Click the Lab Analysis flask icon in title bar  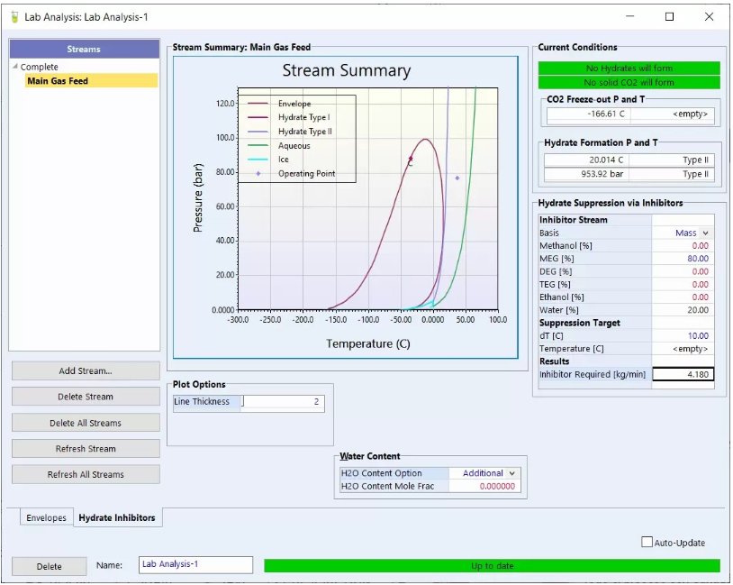point(14,17)
